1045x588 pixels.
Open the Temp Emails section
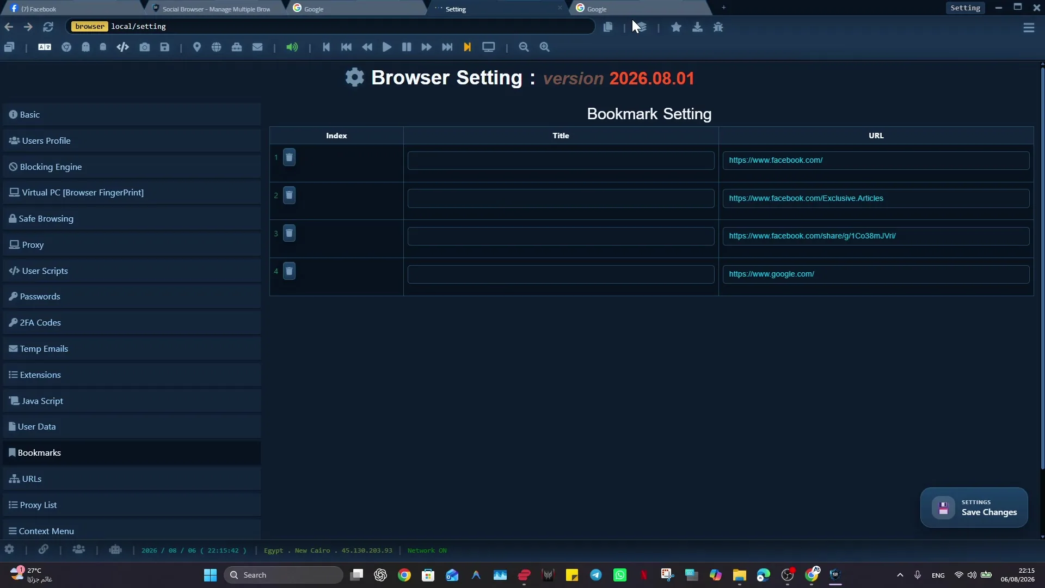(132, 349)
